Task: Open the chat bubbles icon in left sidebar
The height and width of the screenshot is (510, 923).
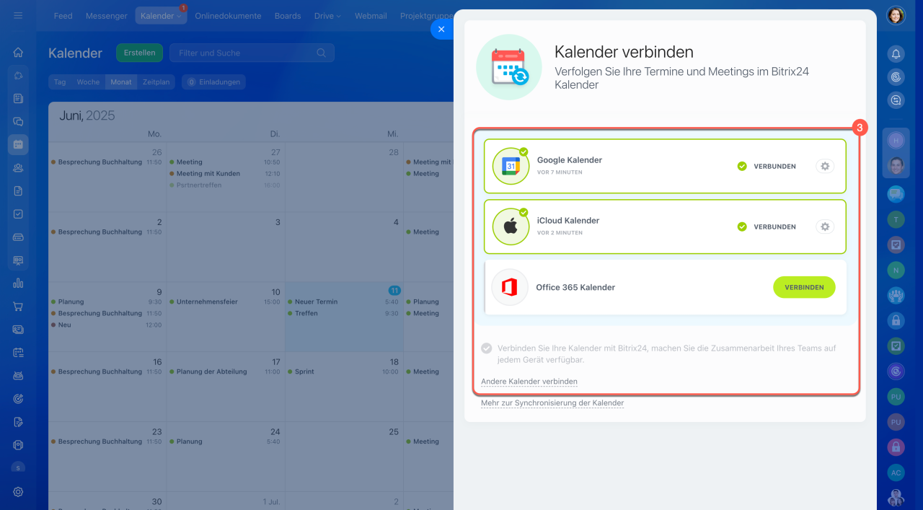Action: (18, 122)
